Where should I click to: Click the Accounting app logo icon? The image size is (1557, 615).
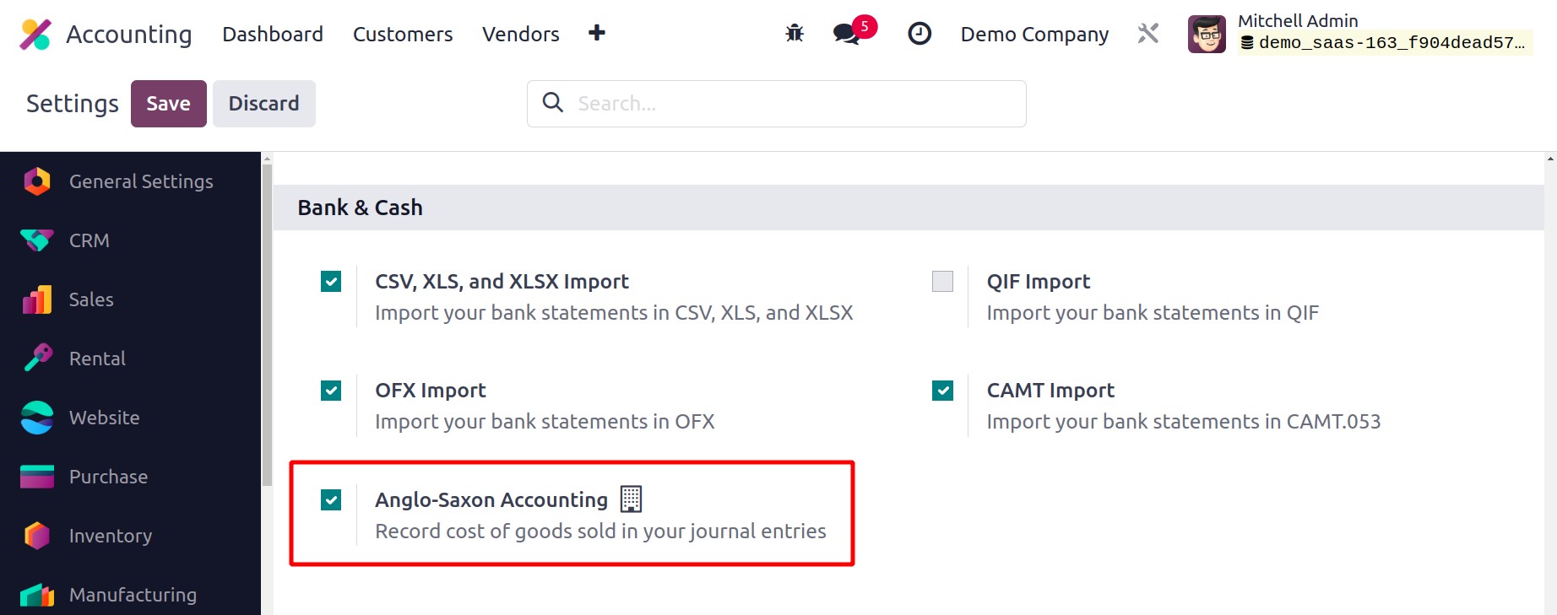point(35,35)
